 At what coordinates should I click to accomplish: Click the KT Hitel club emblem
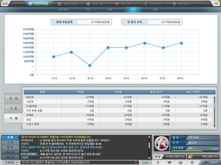[162, 143]
